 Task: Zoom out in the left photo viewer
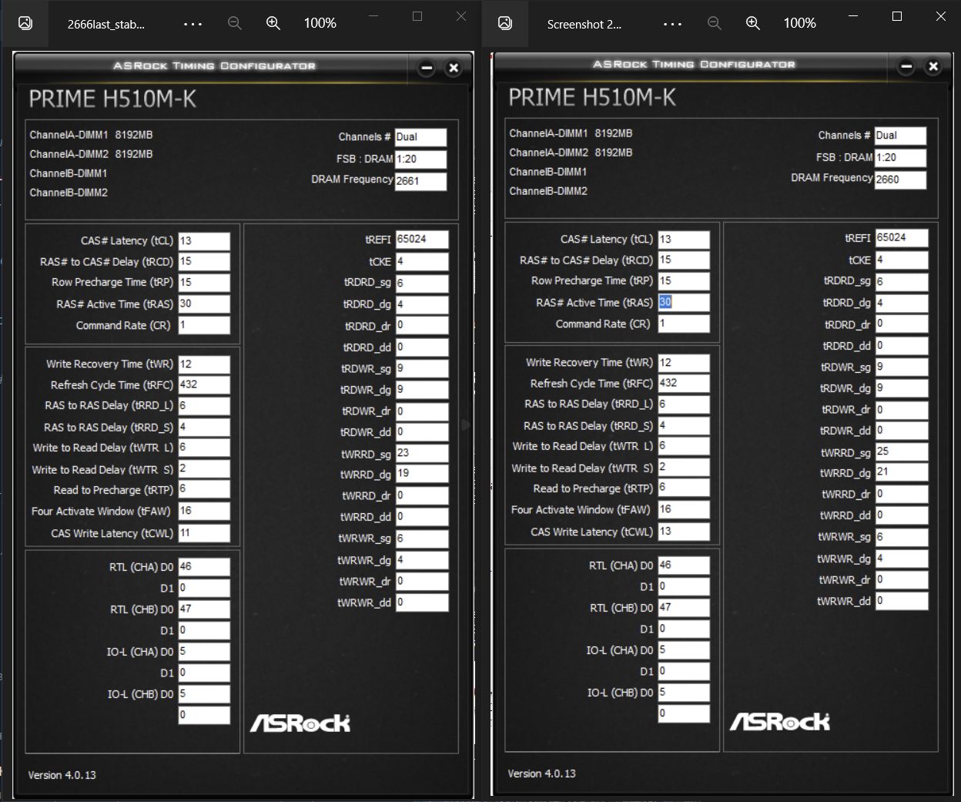(235, 23)
